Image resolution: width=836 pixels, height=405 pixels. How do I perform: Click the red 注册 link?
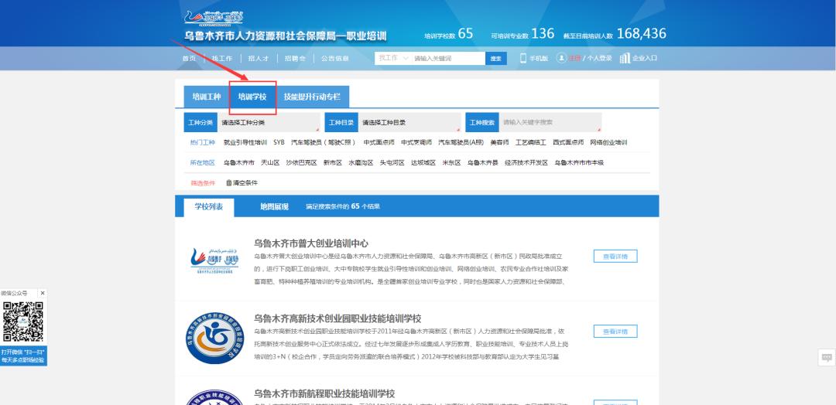click(574, 59)
